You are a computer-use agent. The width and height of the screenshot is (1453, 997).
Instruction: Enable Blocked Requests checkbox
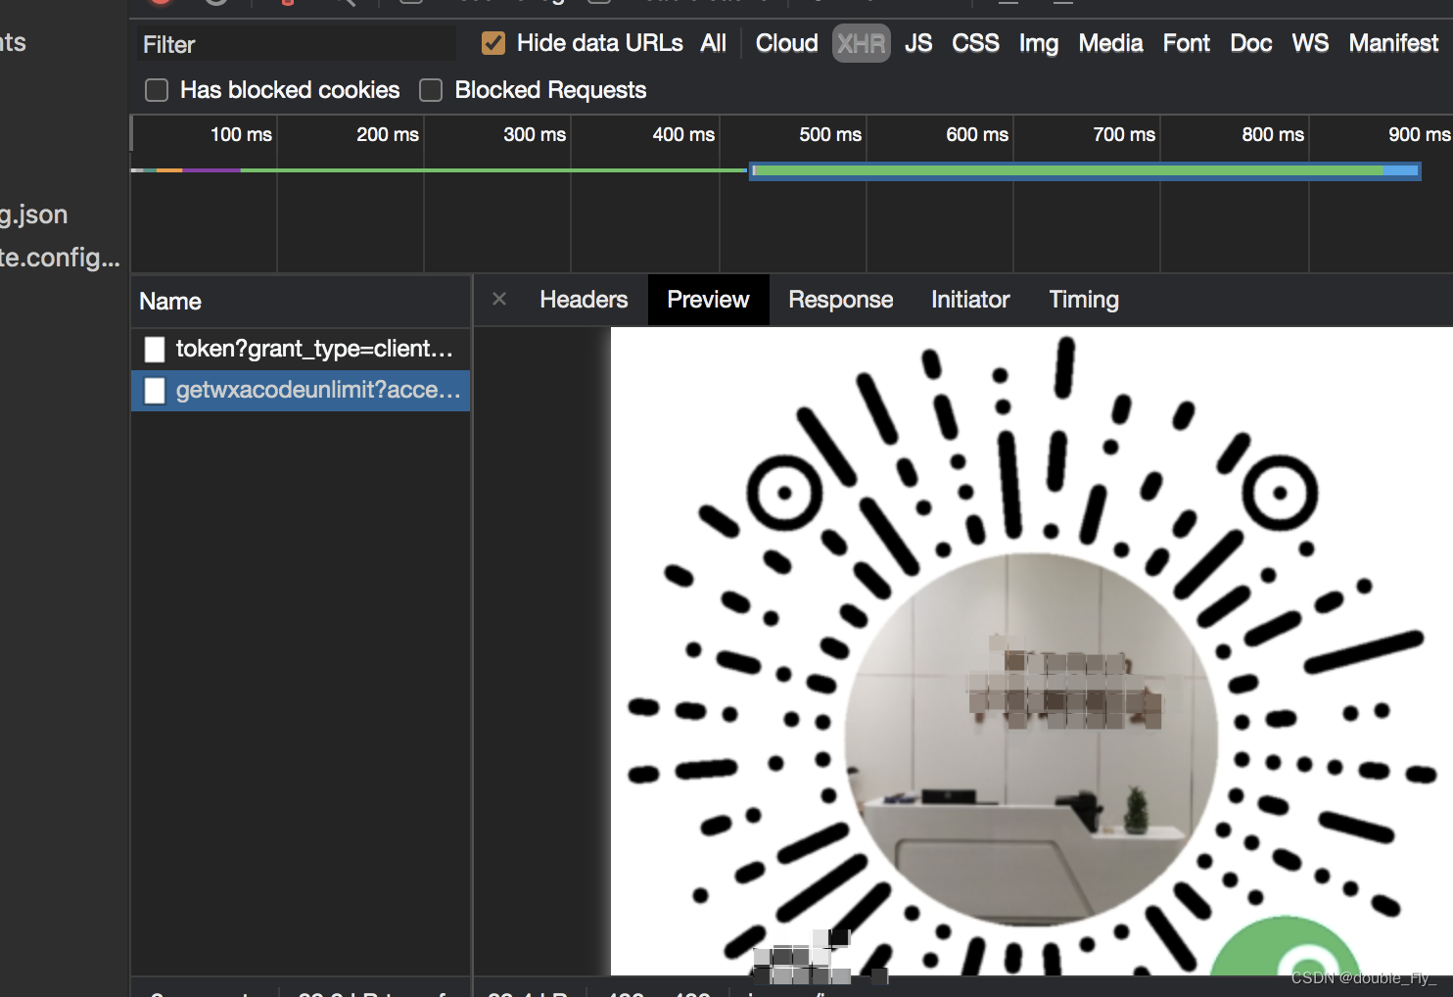[431, 90]
